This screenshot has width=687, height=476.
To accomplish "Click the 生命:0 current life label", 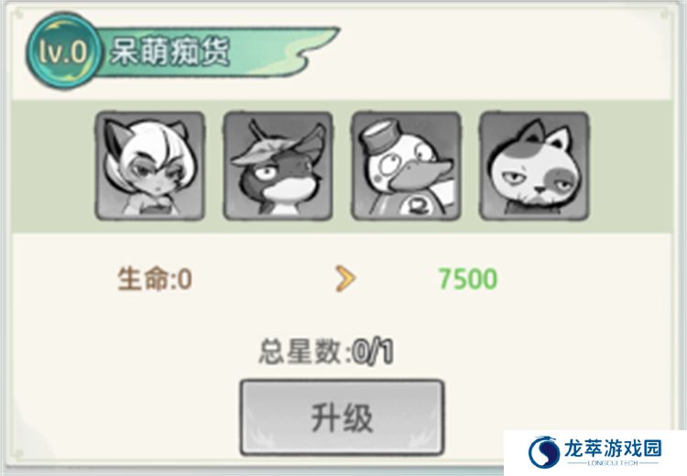I will 155,279.
